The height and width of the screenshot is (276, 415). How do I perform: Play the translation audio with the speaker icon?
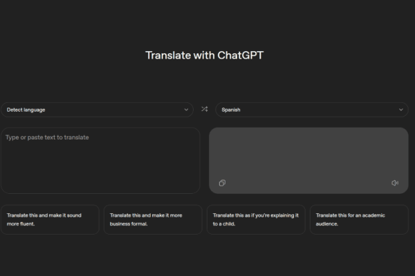click(395, 183)
